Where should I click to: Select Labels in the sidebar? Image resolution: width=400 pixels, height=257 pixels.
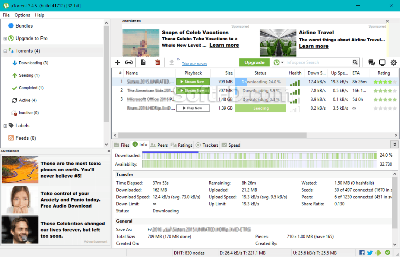pos(22,126)
